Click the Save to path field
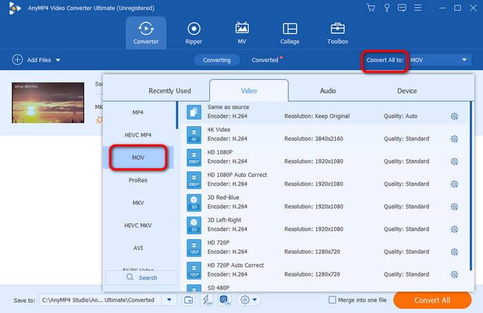The height and width of the screenshot is (313, 483). (101, 300)
